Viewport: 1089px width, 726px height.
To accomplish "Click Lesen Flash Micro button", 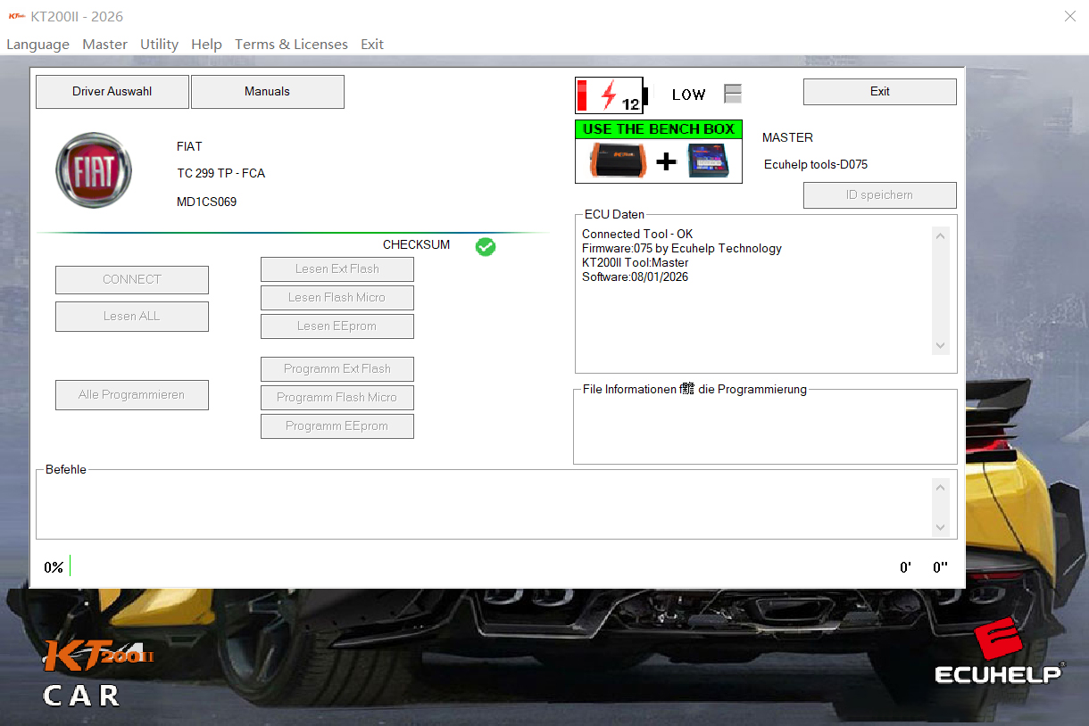I will [337, 298].
